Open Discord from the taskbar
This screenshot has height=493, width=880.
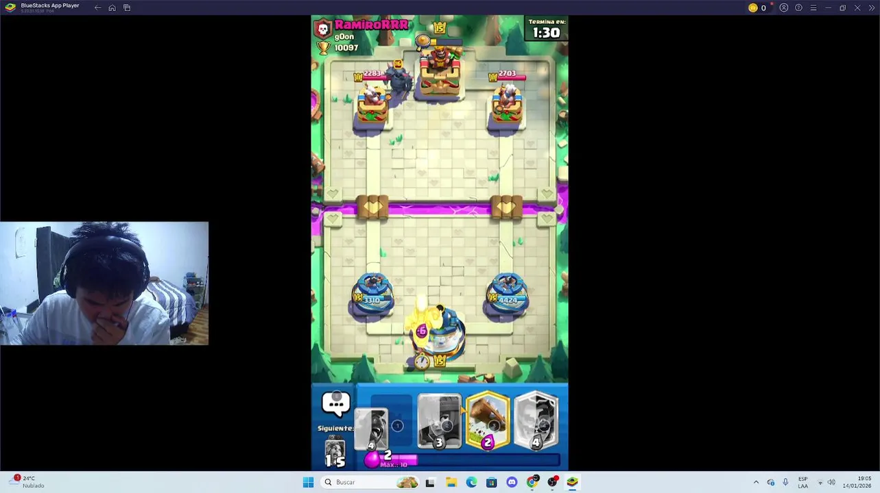click(512, 482)
